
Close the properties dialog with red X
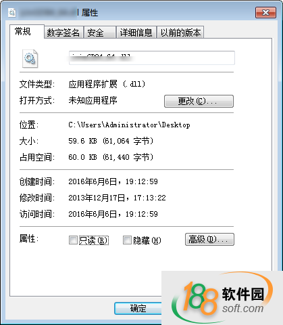tap(265, 12)
